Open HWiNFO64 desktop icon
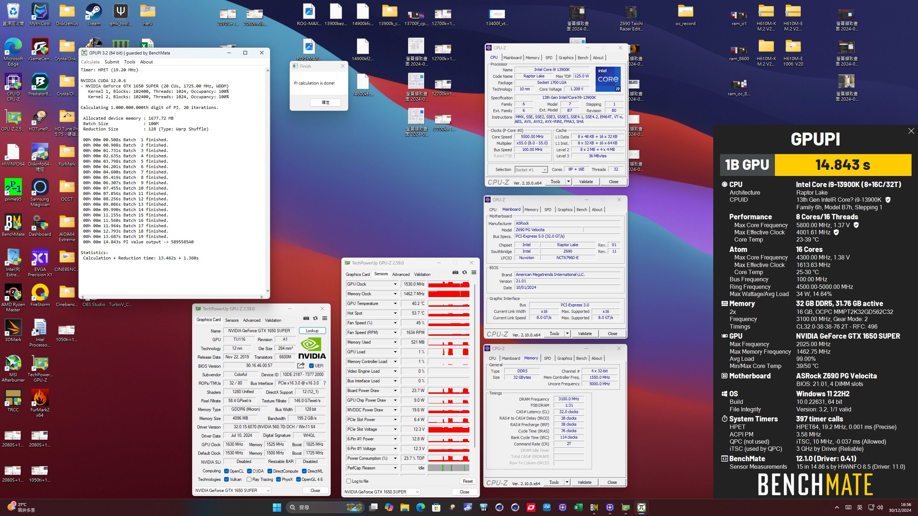Image resolution: width=918 pixels, height=516 pixels. [13, 155]
